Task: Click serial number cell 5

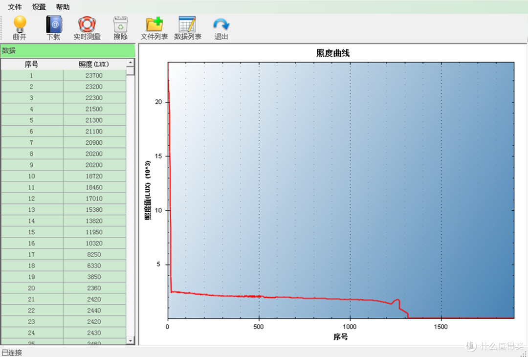Action: point(32,120)
